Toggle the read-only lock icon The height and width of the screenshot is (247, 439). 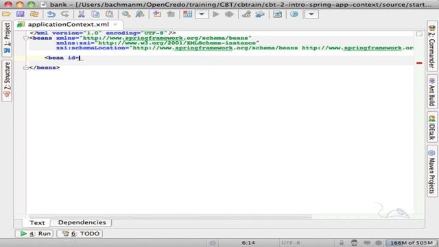[342, 243]
